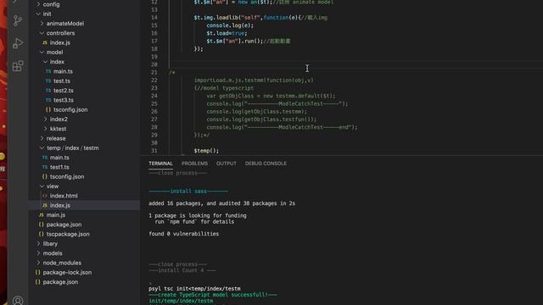
Task: Click 'psyl tsc init<temp/index/testm' terminal command
Action: [194, 289]
